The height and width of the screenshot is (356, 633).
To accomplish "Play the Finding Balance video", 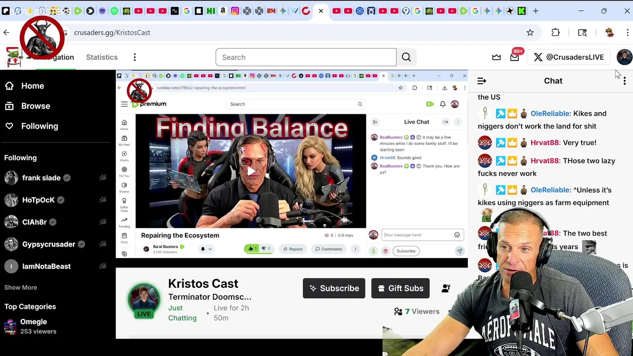I will tap(251, 171).
